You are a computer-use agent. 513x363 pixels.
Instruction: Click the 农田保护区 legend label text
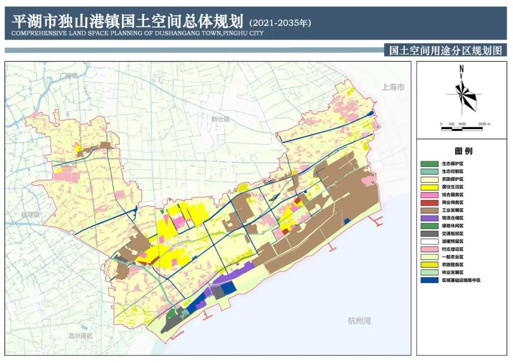[453, 180]
